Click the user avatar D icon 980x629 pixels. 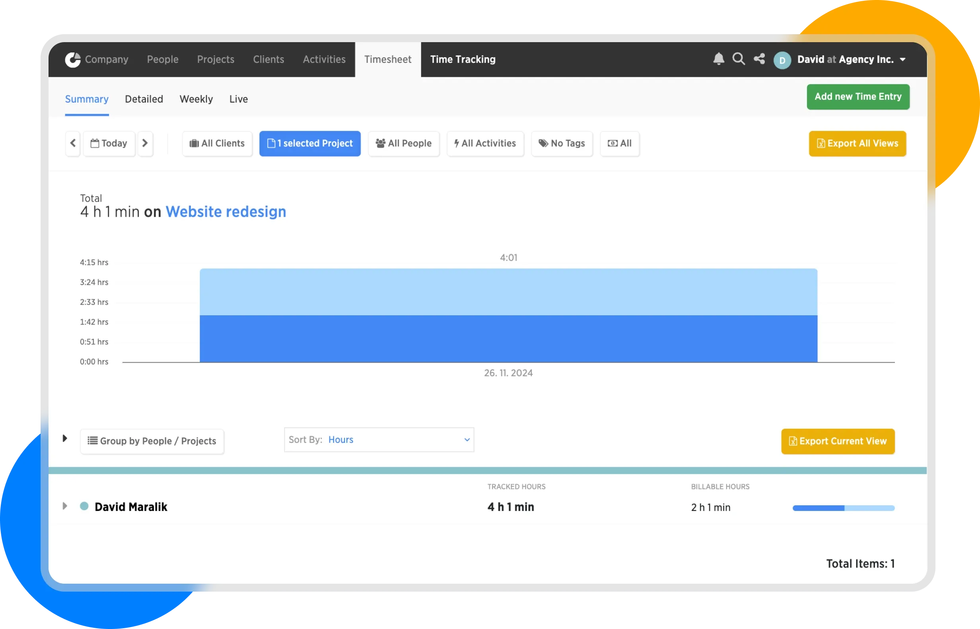click(x=782, y=60)
